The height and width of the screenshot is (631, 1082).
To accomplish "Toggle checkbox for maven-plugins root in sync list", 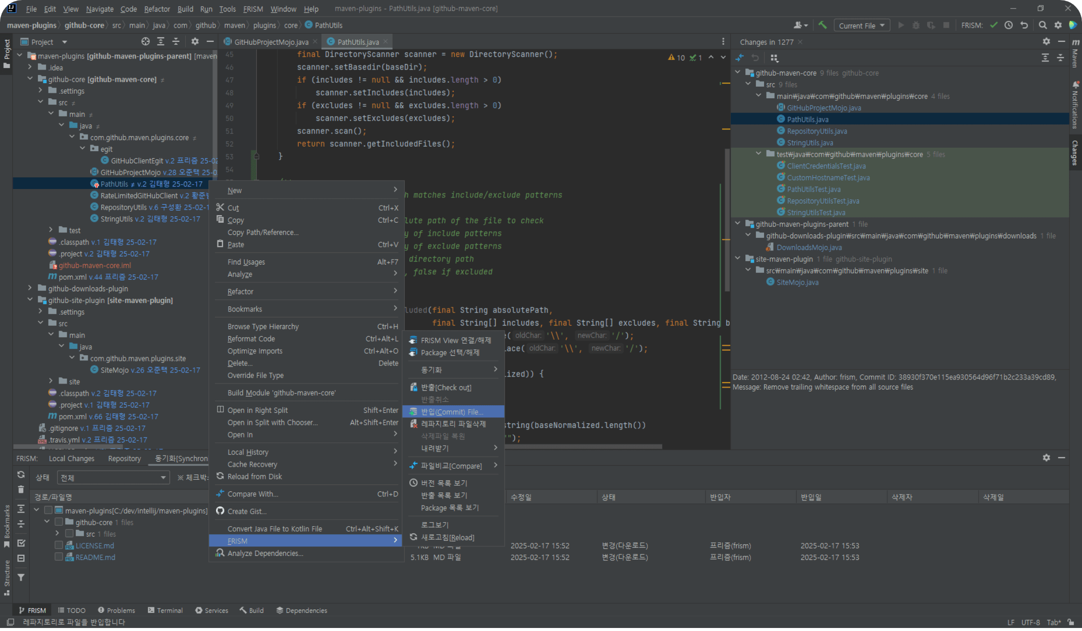I will (48, 511).
